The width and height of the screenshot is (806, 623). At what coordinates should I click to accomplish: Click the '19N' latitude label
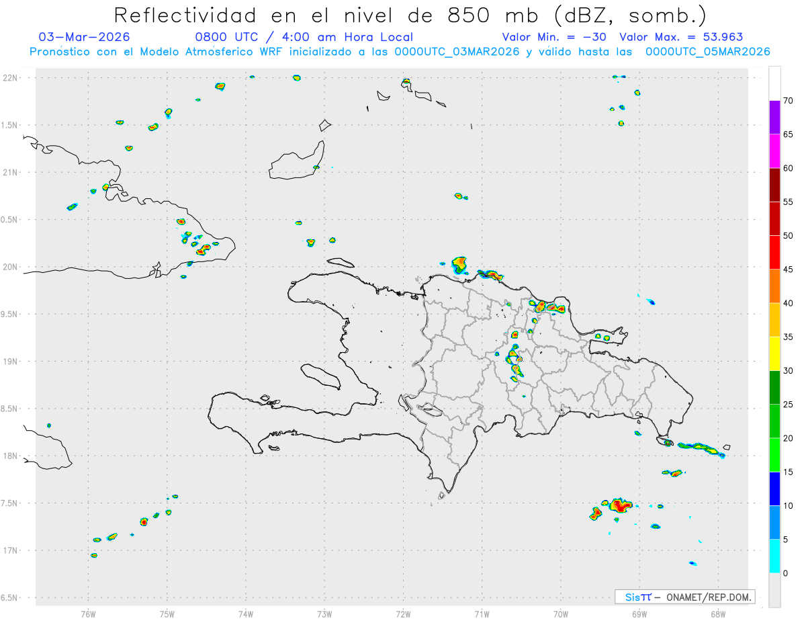click(x=11, y=361)
